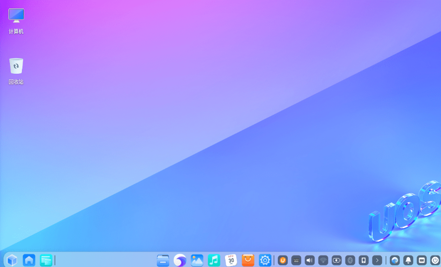
Task: Open the Launcher from the dock
Action: coord(12,260)
